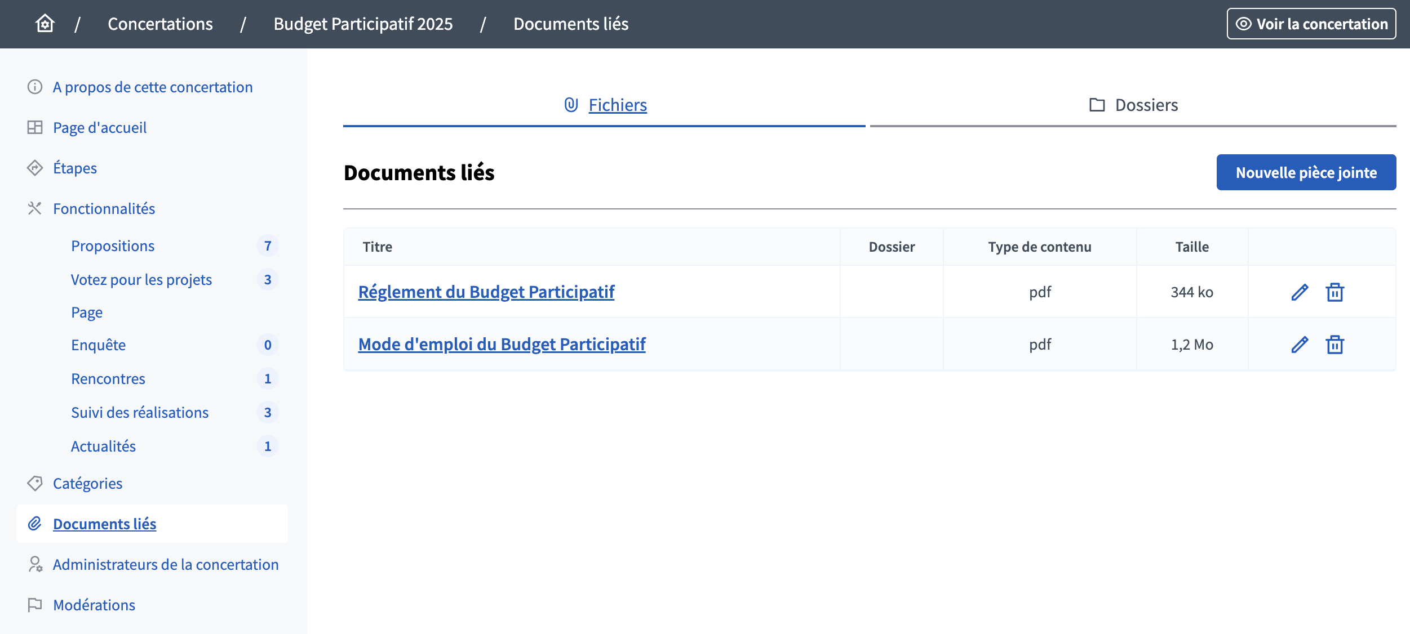Click the tools icon next to Fonctionnalités
The height and width of the screenshot is (634, 1410).
coord(35,209)
